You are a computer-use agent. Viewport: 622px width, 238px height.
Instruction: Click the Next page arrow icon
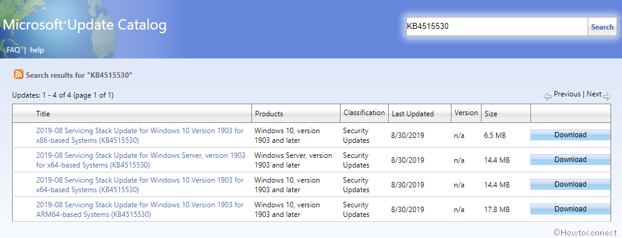point(607,96)
